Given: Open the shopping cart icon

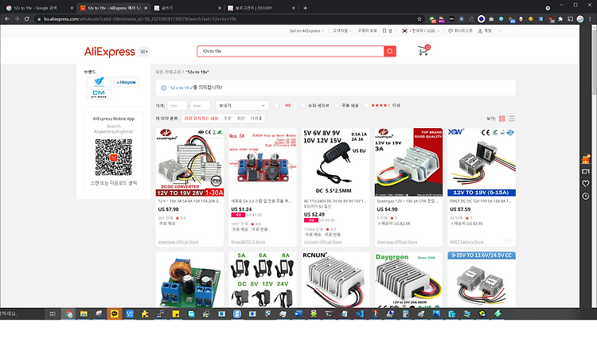Looking at the screenshot, I should pos(423,50).
